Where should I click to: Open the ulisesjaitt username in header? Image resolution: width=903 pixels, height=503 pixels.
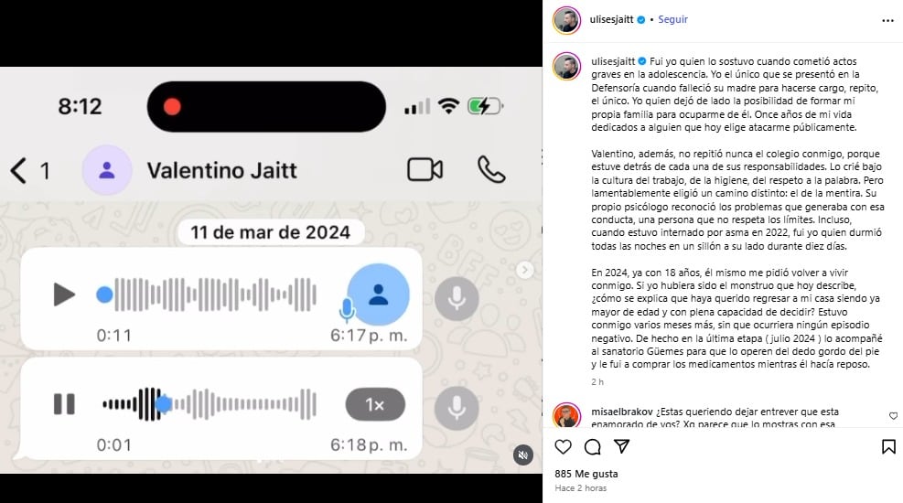pos(611,19)
